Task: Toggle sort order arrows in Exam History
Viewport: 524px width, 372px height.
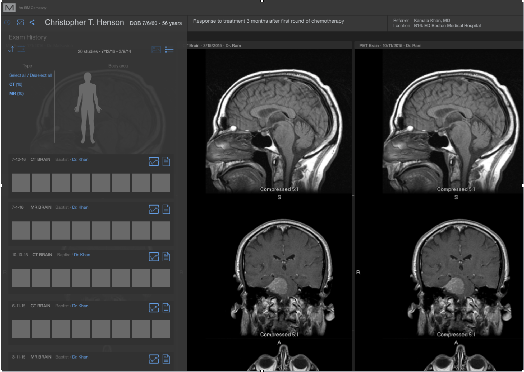Action: point(11,49)
